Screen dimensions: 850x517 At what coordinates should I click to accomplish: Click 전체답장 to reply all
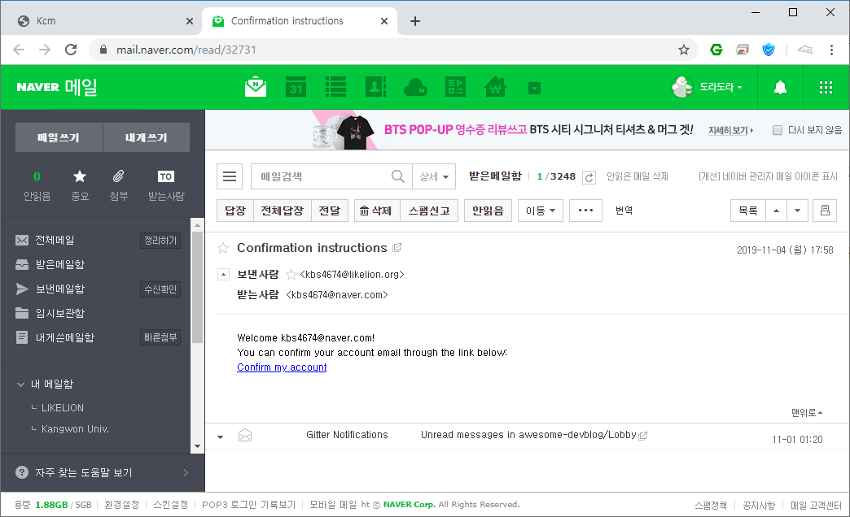(282, 211)
